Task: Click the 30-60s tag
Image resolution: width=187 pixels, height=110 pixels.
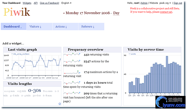Action: point(37,96)
